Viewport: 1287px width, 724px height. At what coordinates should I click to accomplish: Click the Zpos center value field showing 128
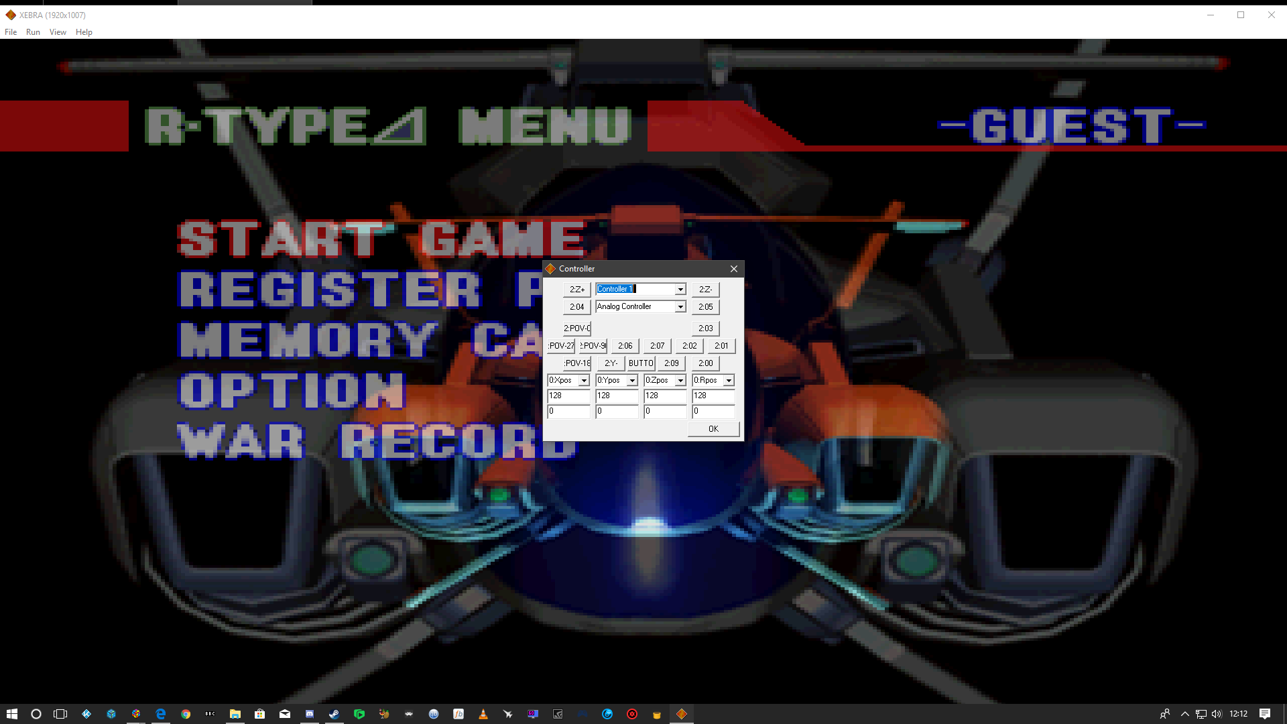665,396
